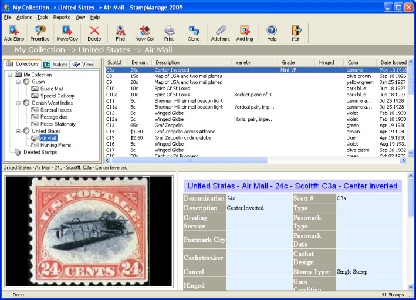The width and height of the screenshot is (416, 300).
Task: Select row C13 Graf Zeppelin
Action: (x=256, y=125)
